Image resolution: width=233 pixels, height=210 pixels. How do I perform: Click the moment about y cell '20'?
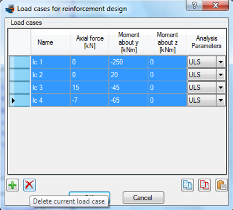click(129, 75)
